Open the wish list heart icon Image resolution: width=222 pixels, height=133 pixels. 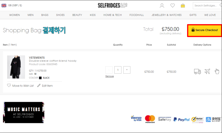tap(172, 6)
